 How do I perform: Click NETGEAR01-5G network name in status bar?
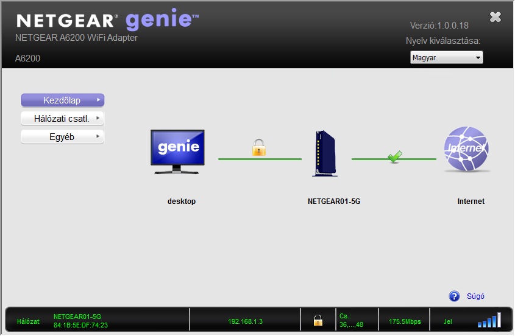click(77, 317)
